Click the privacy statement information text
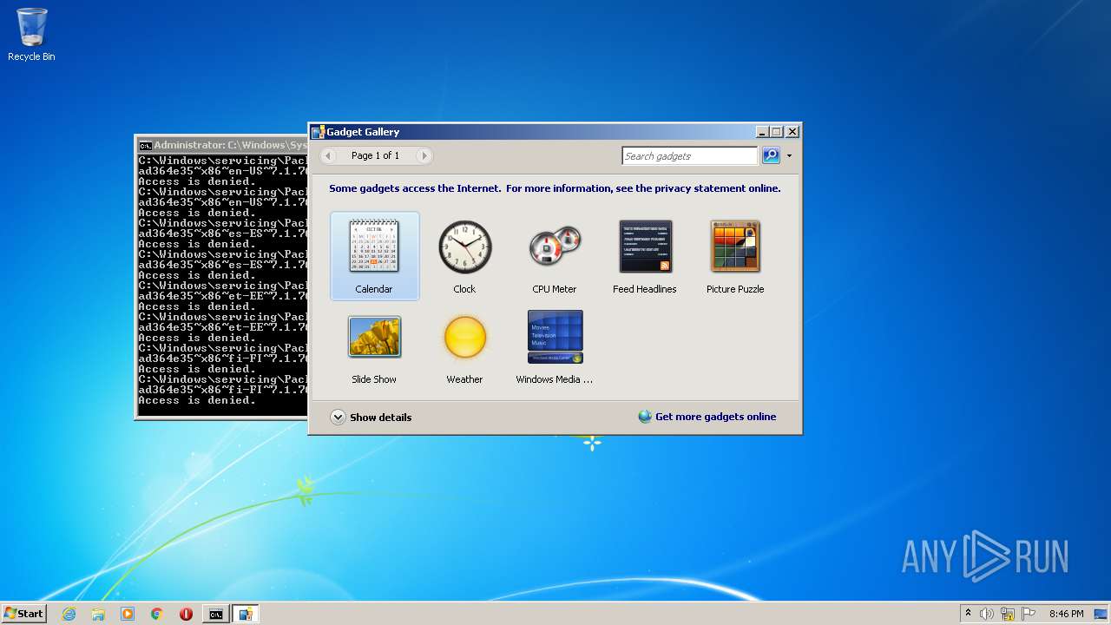Screen dimensions: 1111x625 [x=555, y=188]
